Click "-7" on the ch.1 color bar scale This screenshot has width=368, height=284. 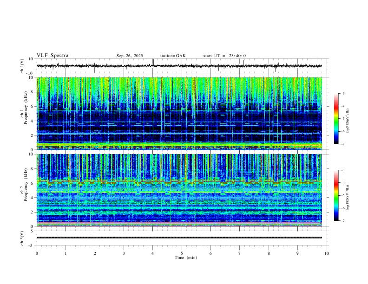pyautogui.click(x=343, y=144)
